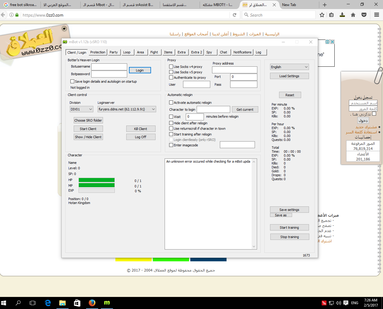The width and height of the screenshot is (383, 309).
Task: Click Start Client button
Action: 88,129
